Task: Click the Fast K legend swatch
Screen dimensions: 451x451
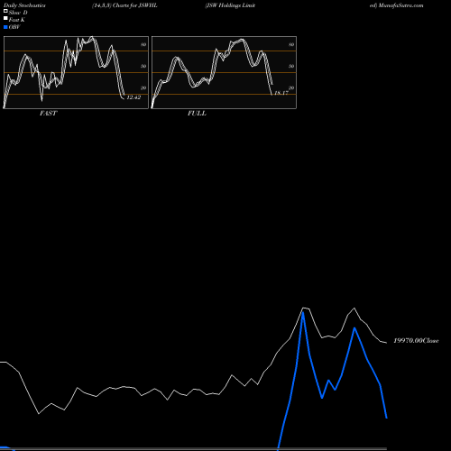Action: tap(5, 18)
